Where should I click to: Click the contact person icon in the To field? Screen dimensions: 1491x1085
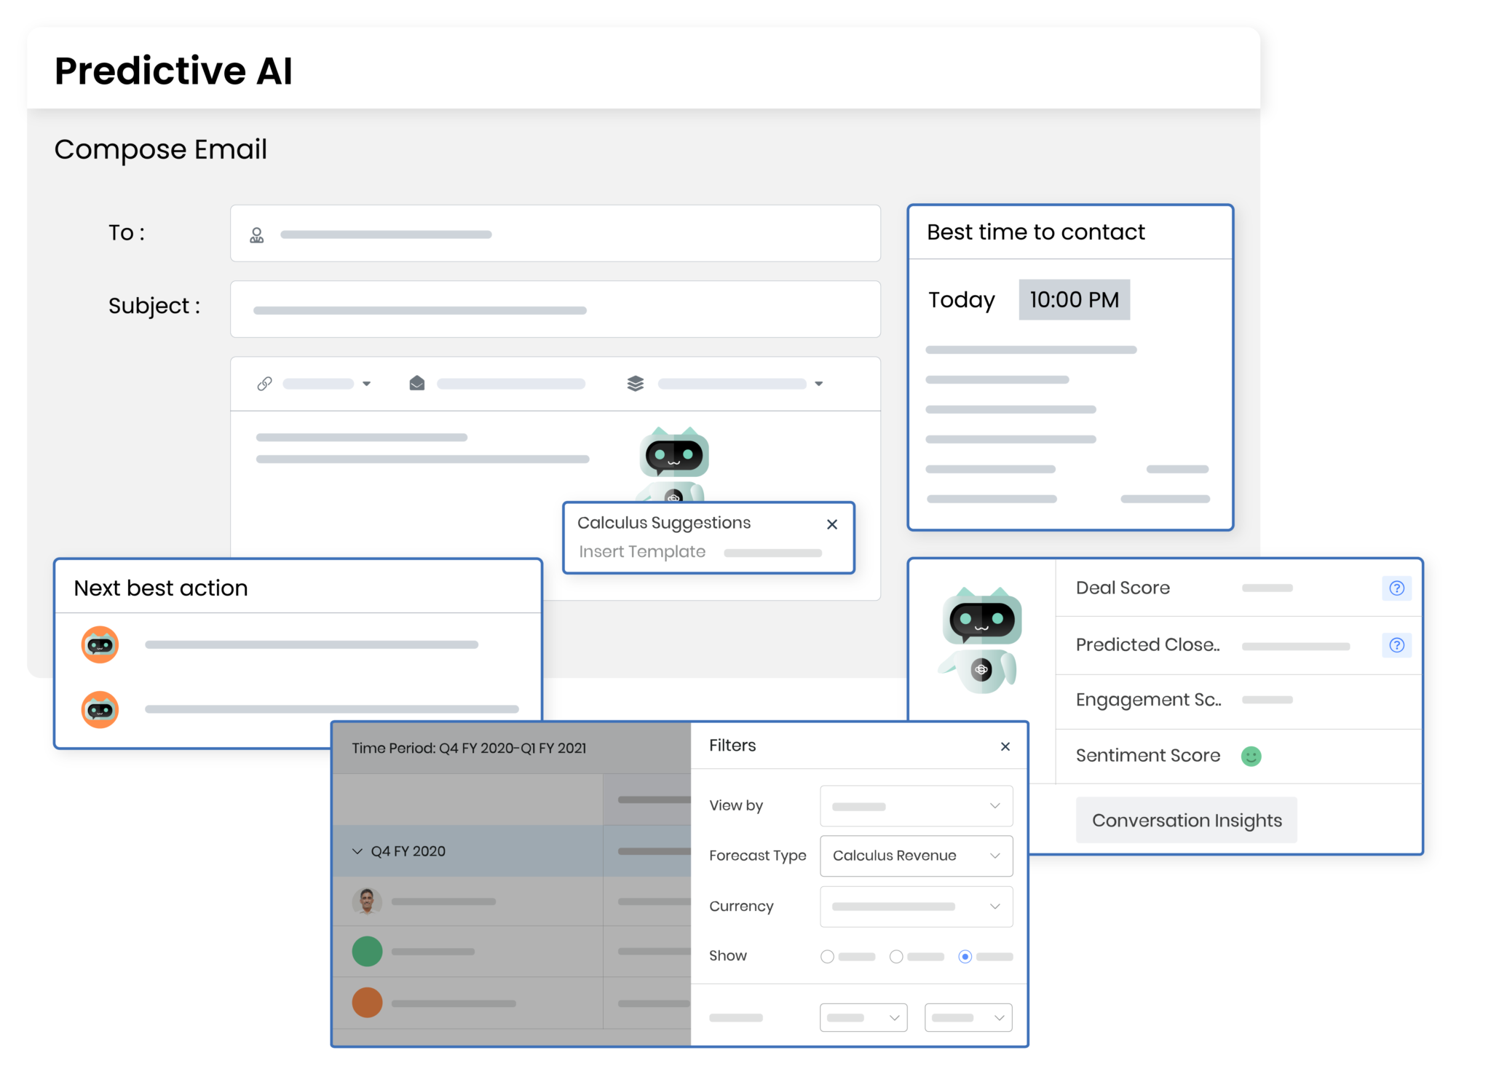(x=256, y=233)
